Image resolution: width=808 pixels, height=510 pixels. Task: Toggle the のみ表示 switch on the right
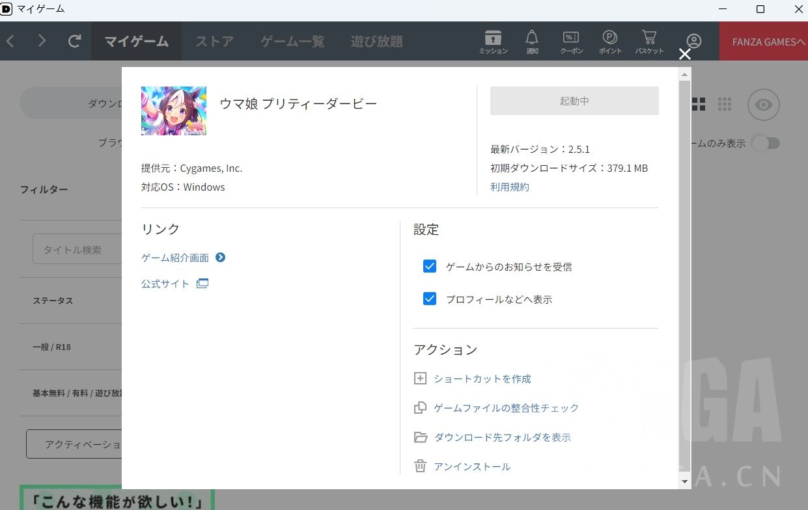click(766, 143)
